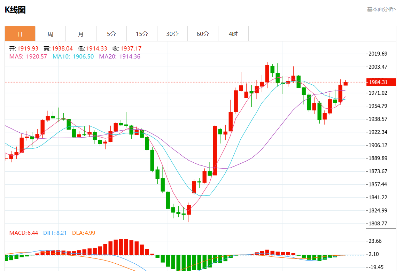Open the 30分 interval tab

point(172,34)
